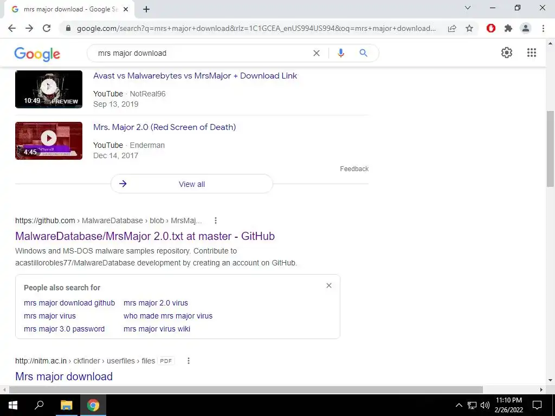The image size is (555, 416).
Task: Open 'Avast vs Malwarebytes vs MrsMajor' link
Action: tap(195, 76)
